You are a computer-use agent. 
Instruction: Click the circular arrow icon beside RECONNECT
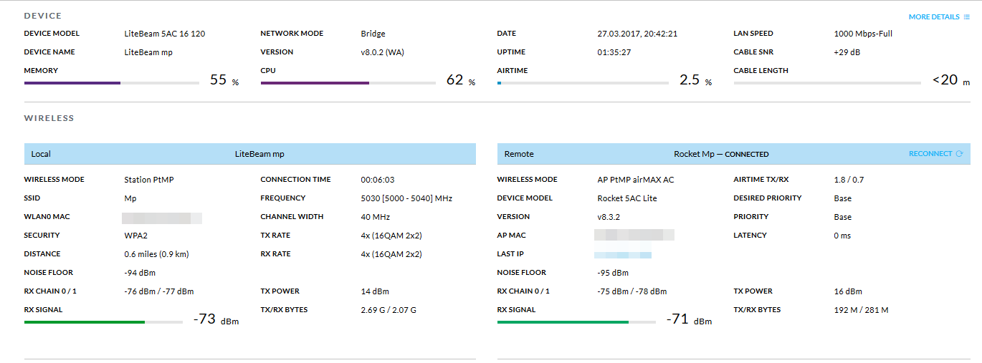[959, 154]
